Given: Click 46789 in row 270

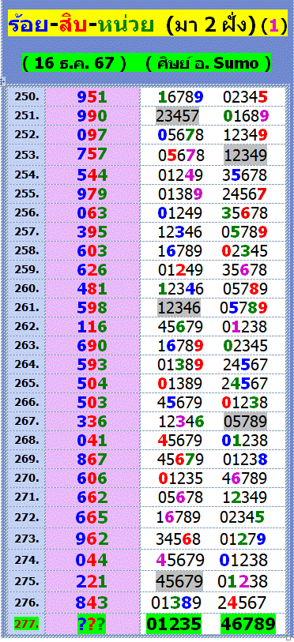Looking at the screenshot, I should [x=245, y=479].
